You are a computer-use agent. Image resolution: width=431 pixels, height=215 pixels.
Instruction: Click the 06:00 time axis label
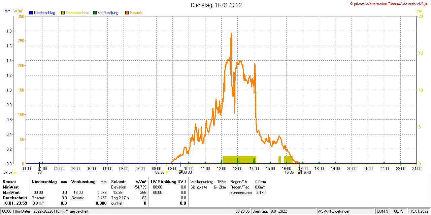click(124, 168)
